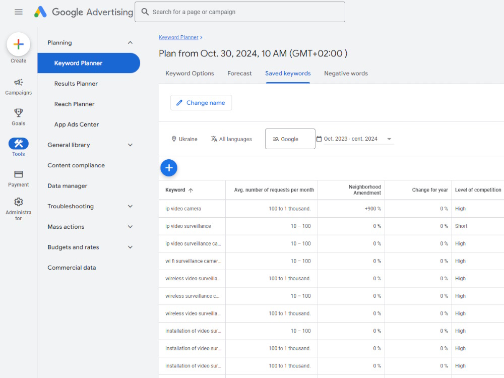Click the calendar icon for date range

click(x=319, y=139)
